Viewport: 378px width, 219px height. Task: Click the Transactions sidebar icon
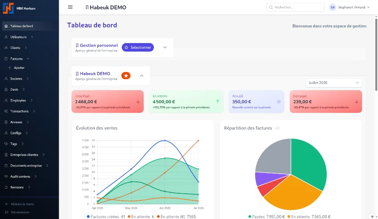pyautogui.click(x=6, y=111)
